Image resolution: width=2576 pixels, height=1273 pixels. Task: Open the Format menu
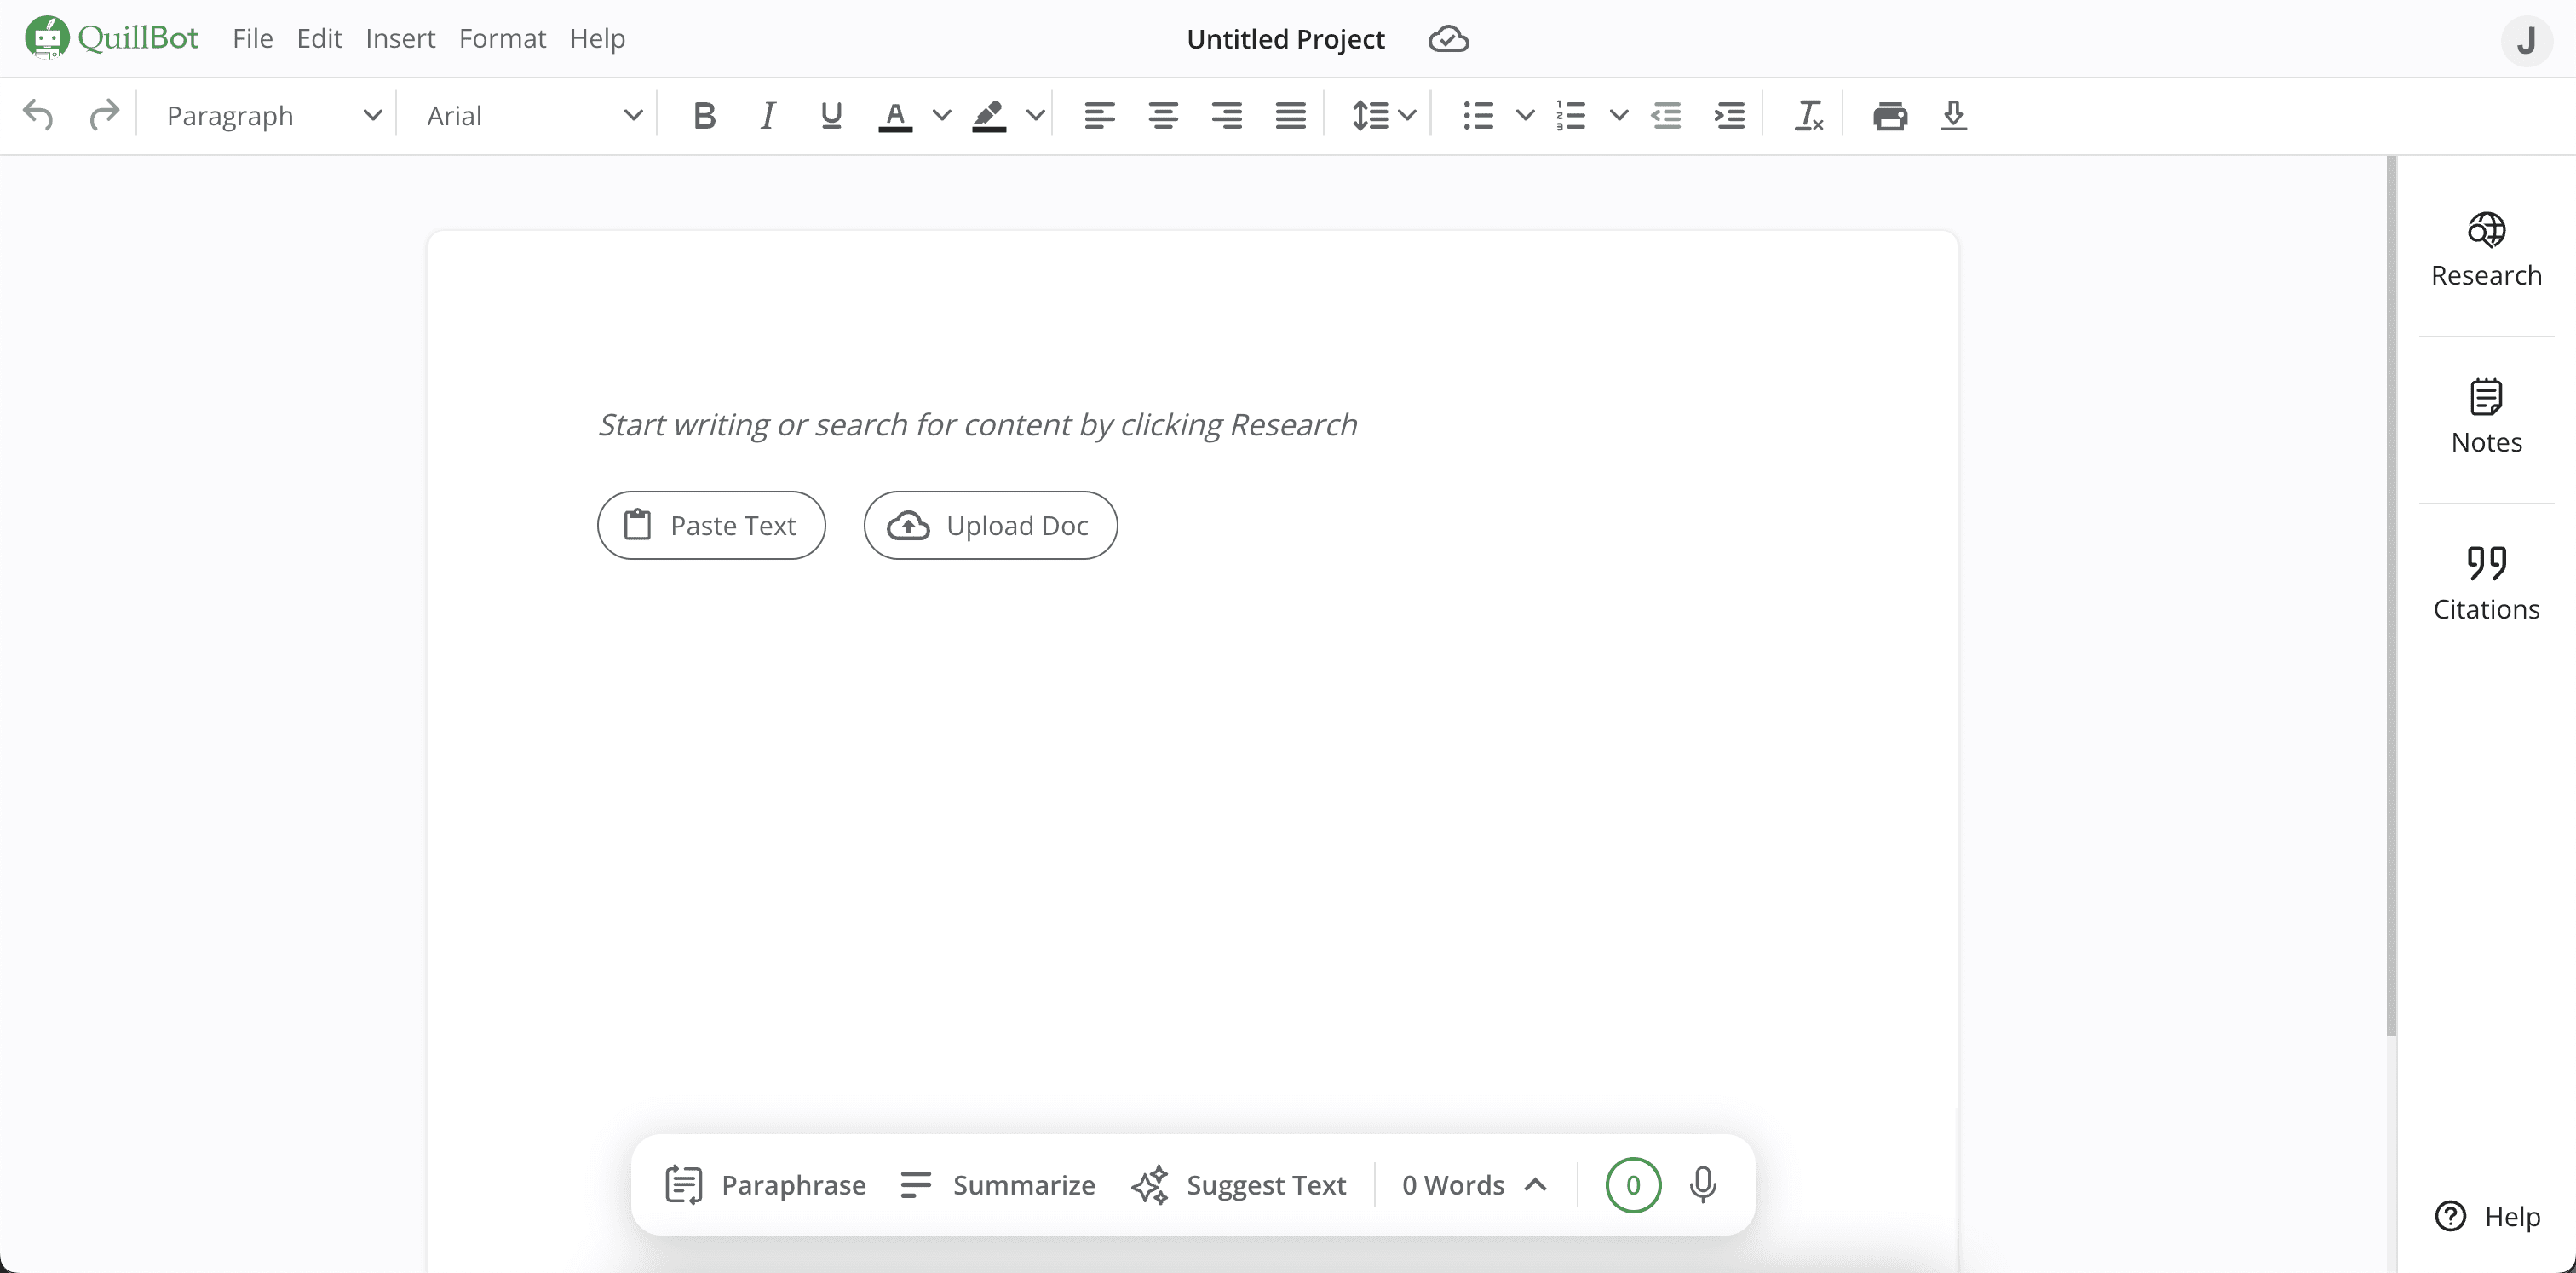502,39
